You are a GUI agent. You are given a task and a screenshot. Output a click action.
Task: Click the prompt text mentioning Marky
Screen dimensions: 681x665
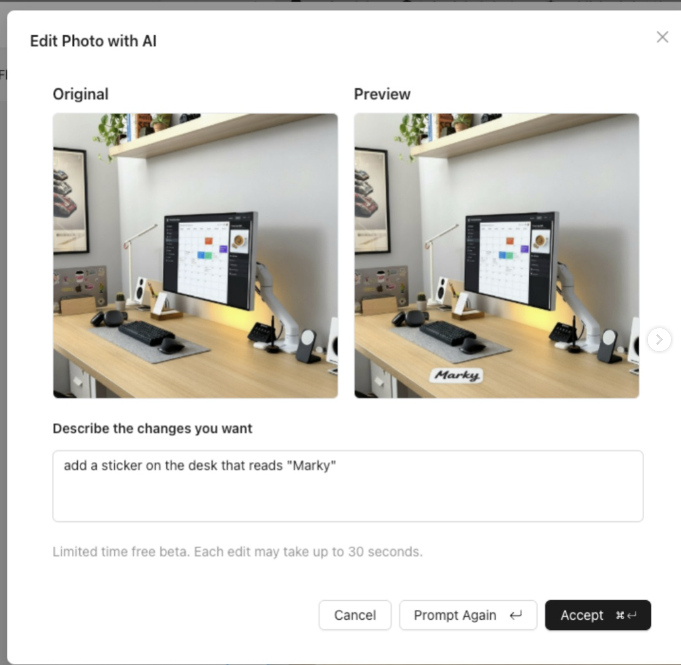(200, 466)
